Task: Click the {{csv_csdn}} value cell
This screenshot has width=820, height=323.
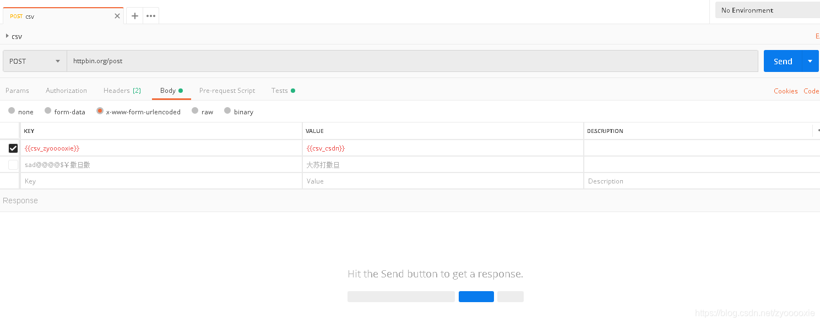Action: click(443, 148)
